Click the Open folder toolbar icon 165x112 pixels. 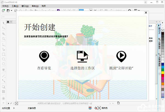pyautogui.click(x=8, y=10)
